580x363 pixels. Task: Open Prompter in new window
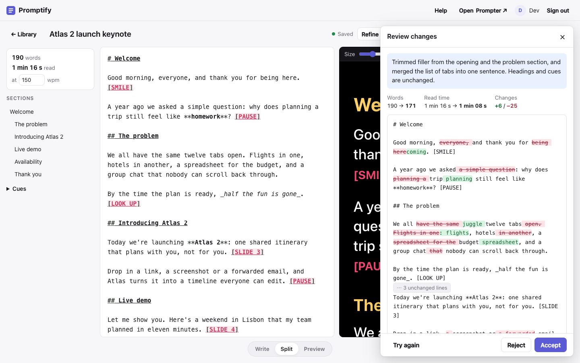(483, 10)
